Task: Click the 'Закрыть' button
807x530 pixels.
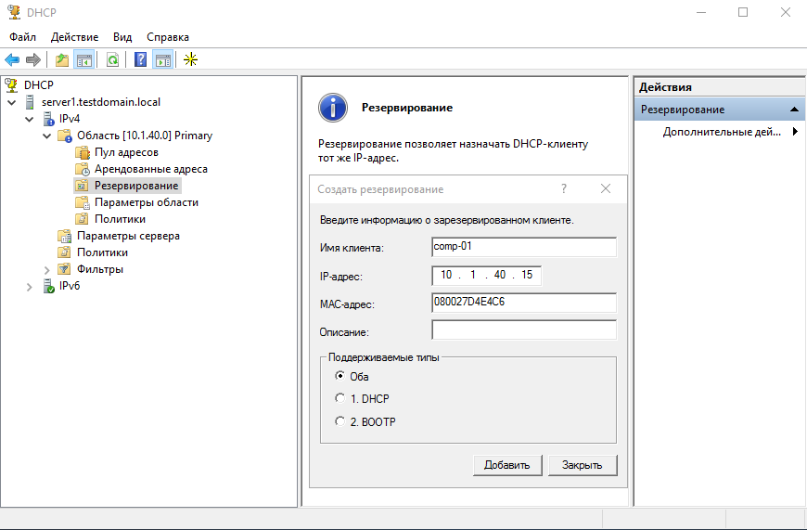Action: (x=583, y=465)
